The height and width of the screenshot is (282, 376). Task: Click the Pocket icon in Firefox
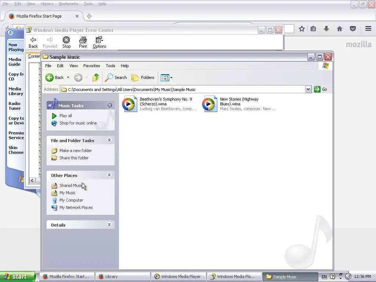(353, 29)
